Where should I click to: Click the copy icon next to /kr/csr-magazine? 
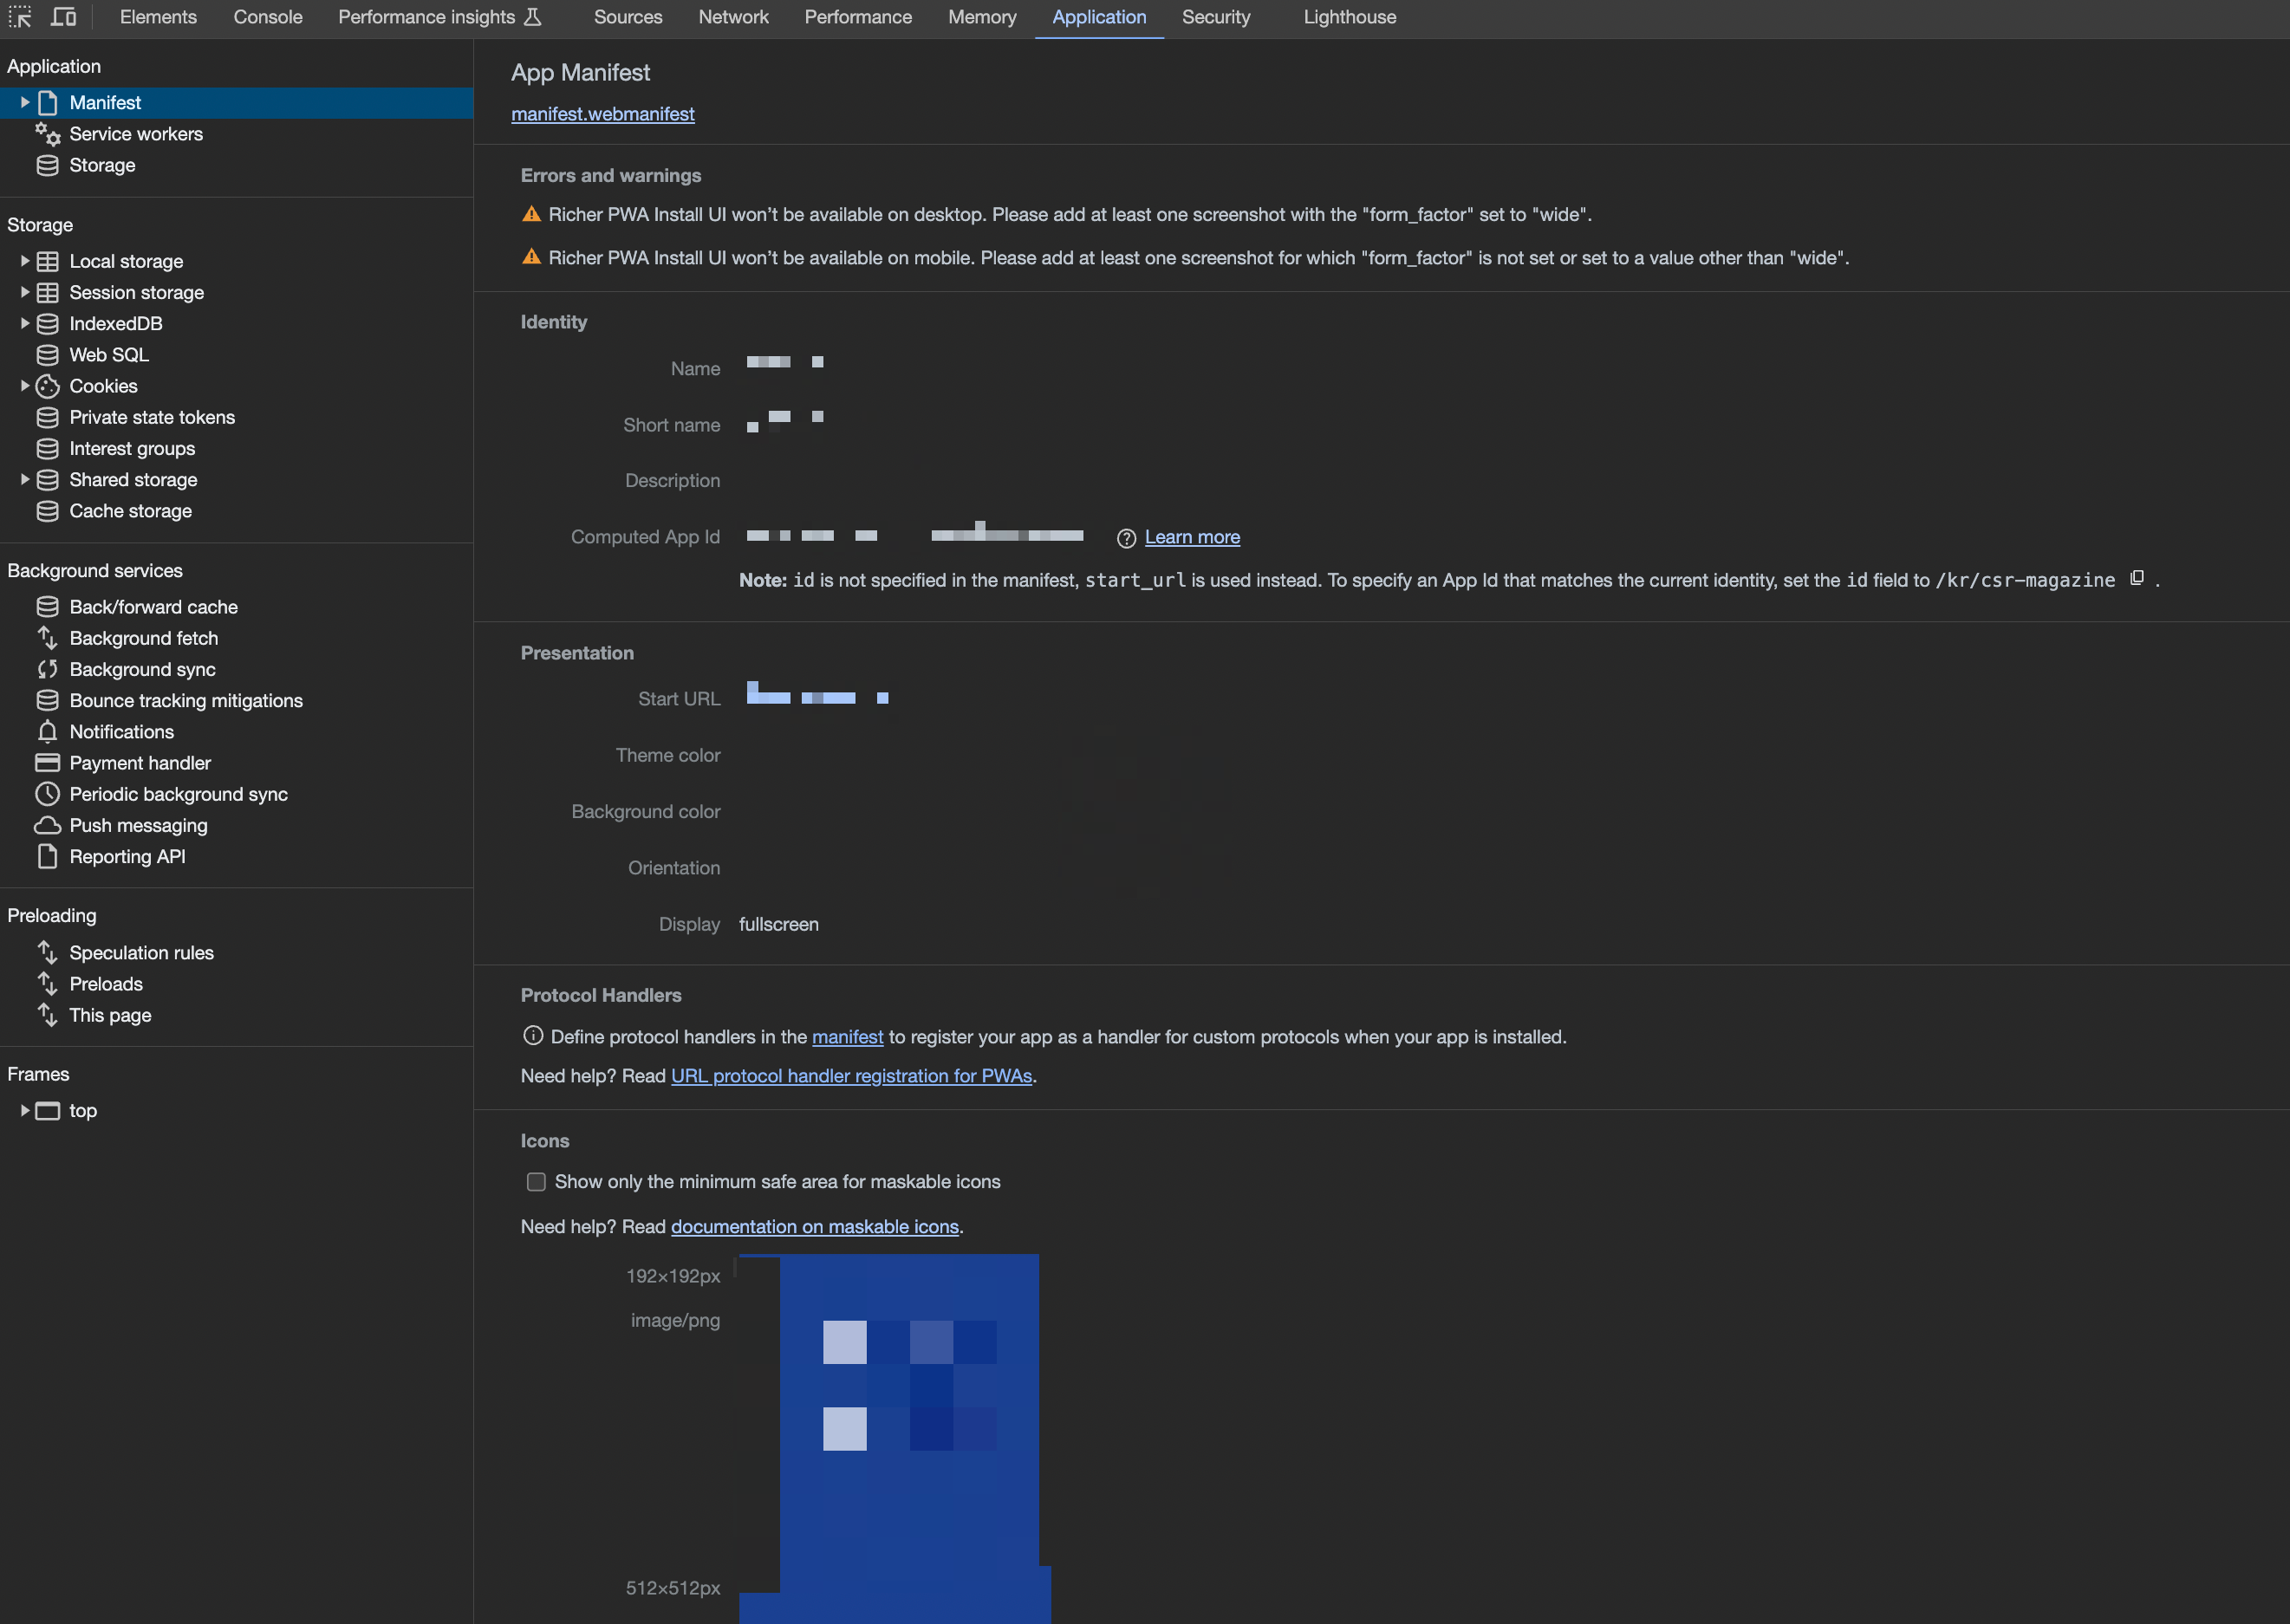[x=2137, y=578]
